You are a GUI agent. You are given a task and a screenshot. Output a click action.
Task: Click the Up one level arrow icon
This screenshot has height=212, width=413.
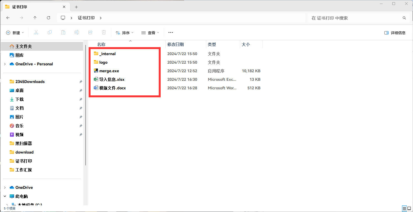click(x=34, y=18)
